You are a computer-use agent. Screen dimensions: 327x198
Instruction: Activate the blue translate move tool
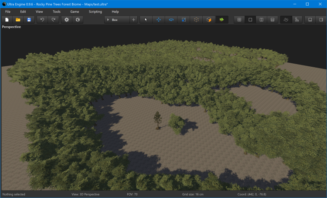click(x=158, y=20)
